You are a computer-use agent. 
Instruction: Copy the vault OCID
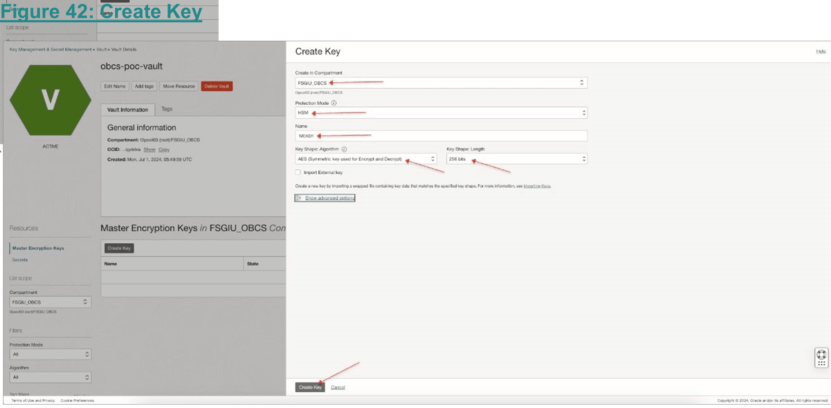click(164, 150)
